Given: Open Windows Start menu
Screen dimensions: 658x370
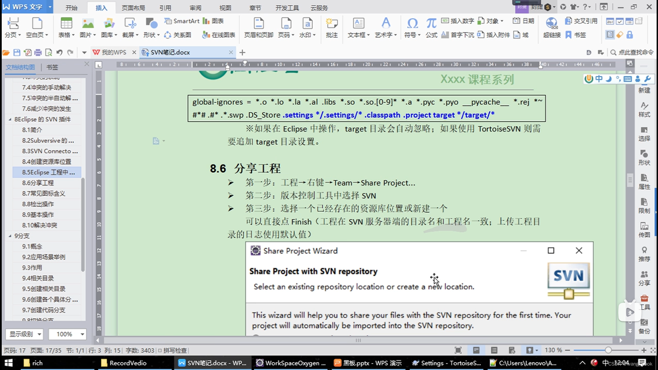Looking at the screenshot, I should click(9, 363).
